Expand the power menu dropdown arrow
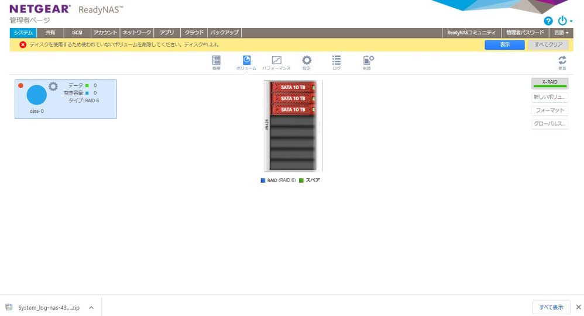 click(x=571, y=21)
